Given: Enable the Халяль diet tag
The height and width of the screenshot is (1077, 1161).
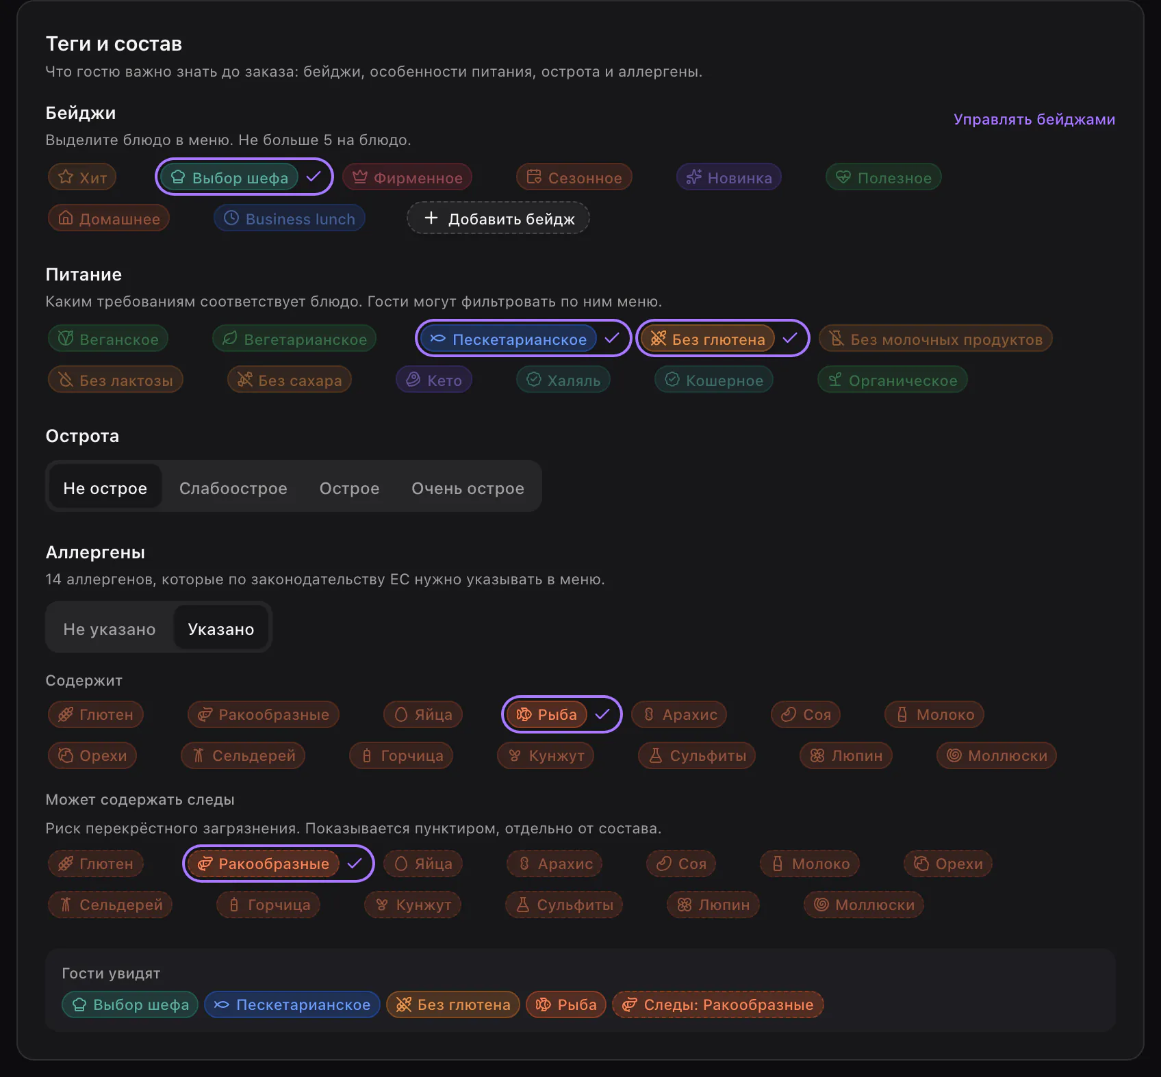Looking at the screenshot, I should click(x=563, y=380).
